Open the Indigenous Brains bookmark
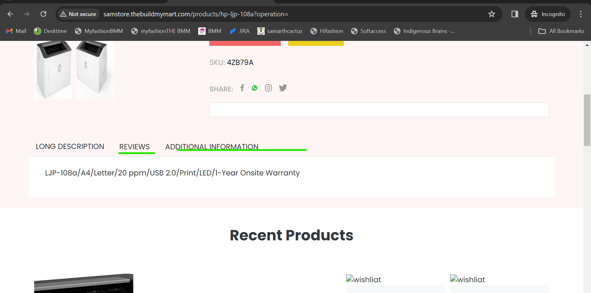Viewport: 591px width, 293px height. point(424,31)
